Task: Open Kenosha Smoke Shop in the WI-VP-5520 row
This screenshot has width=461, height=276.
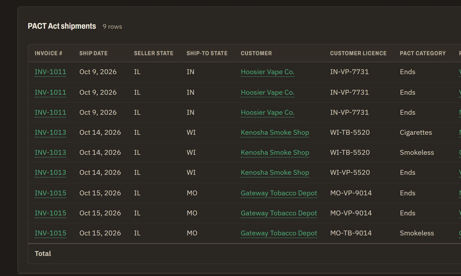Action: pyautogui.click(x=275, y=173)
